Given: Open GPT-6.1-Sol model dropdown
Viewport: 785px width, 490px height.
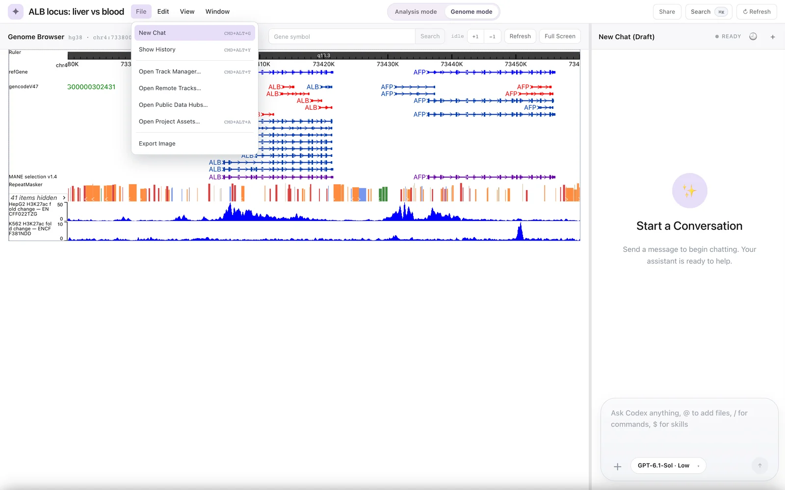Looking at the screenshot, I should 668,465.
